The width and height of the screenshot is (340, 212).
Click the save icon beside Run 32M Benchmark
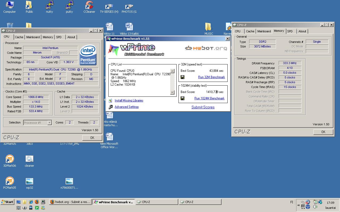point(182,77)
